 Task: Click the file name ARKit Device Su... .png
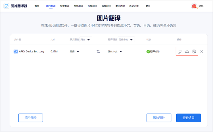(x=32, y=52)
